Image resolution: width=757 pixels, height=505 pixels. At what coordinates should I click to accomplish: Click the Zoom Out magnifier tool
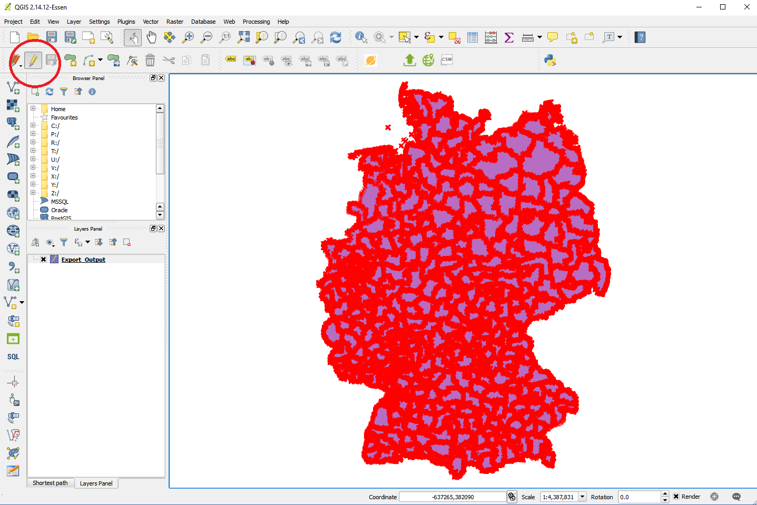[207, 37]
